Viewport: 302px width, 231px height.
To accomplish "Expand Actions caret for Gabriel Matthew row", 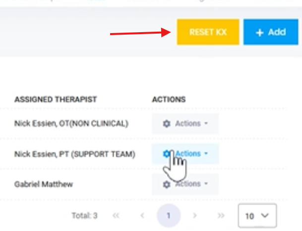I will coord(206,184).
